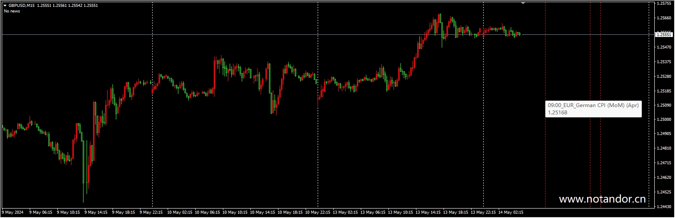Click the 1.25375 price axis label
The height and width of the screenshot is (218, 675).
click(x=664, y=61)
